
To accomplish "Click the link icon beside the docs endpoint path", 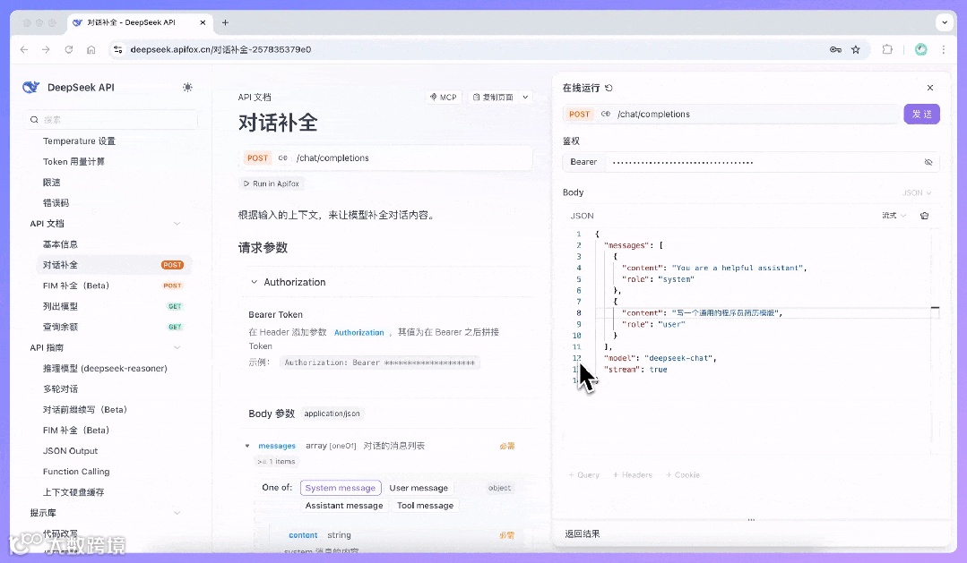I will 283,158.
